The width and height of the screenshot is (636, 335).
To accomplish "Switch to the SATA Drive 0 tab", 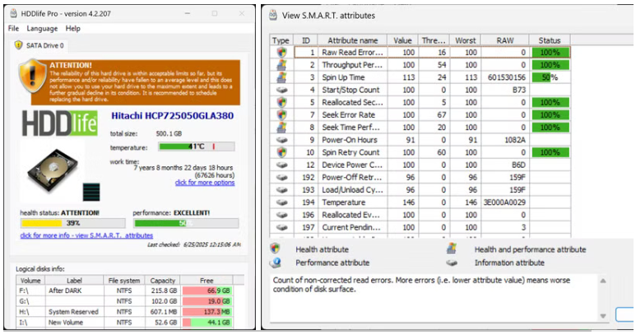I will 41,45.
